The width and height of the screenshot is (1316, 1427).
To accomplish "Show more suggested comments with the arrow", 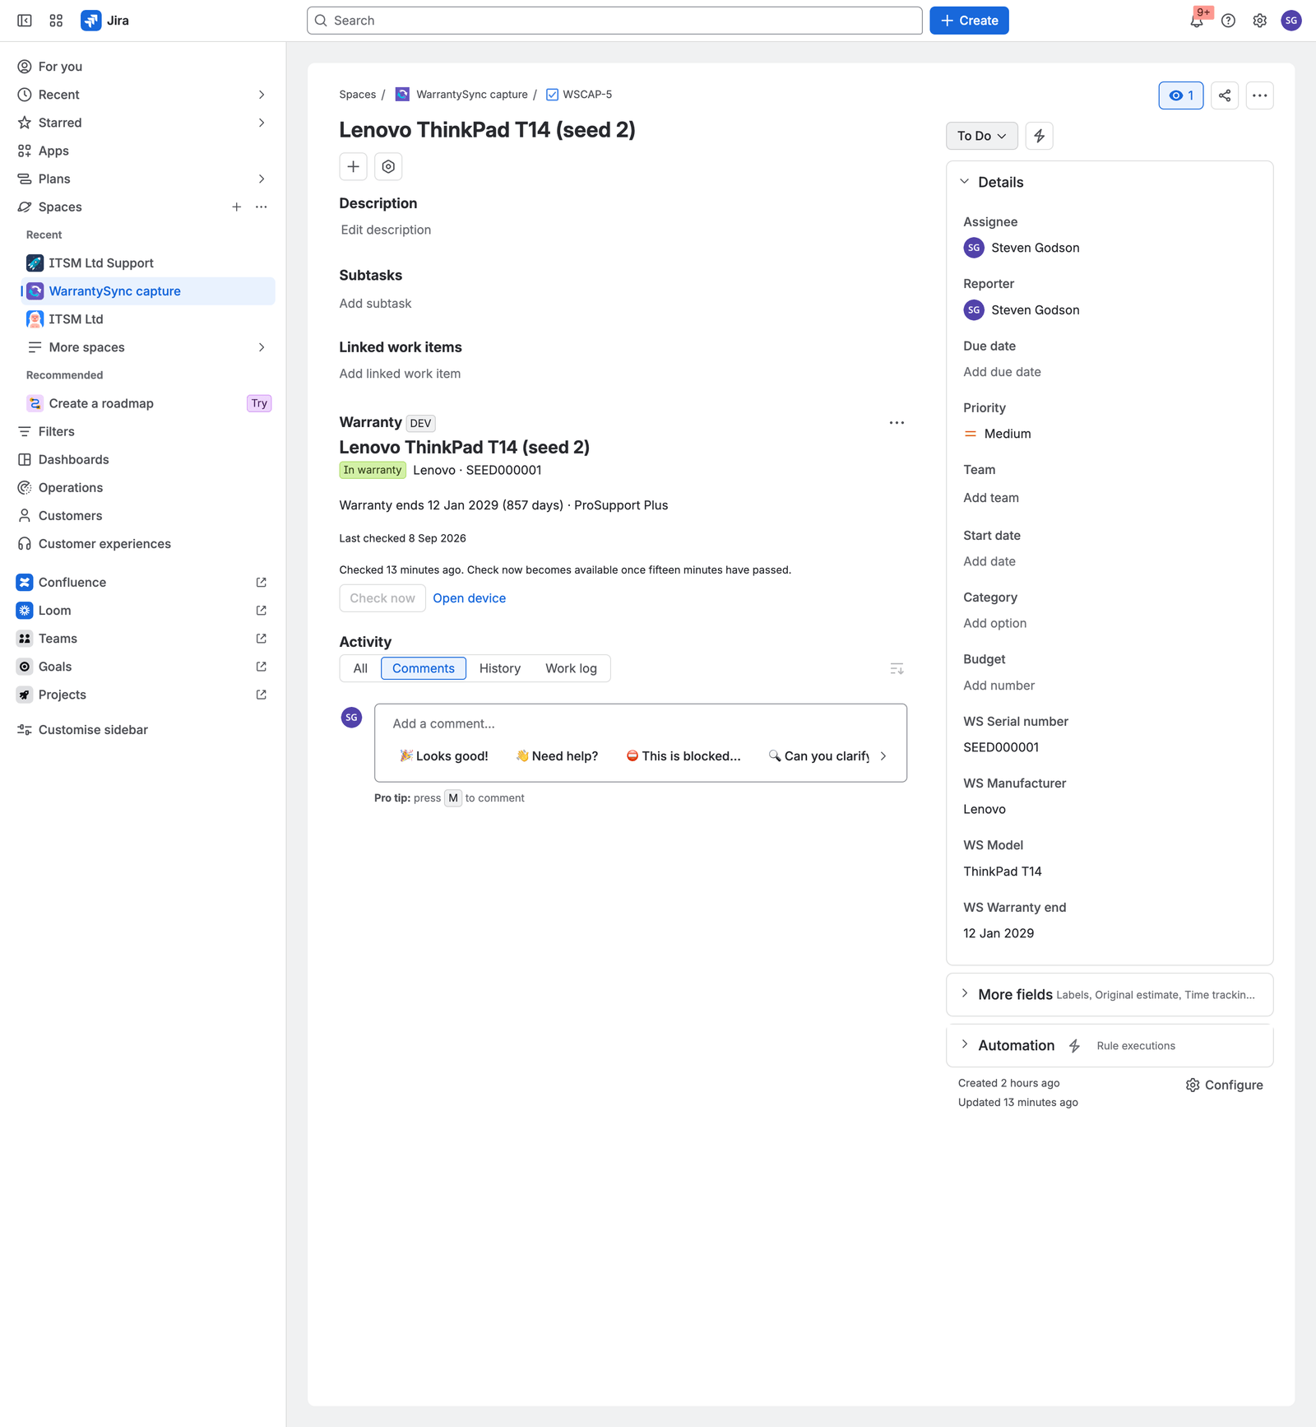I will click(x=883, y=756).
